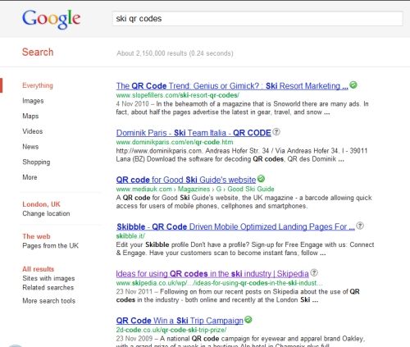The width and height of the screenshot is (410, 347).
Task: Open Shopping results
Action: coord(36,162)
